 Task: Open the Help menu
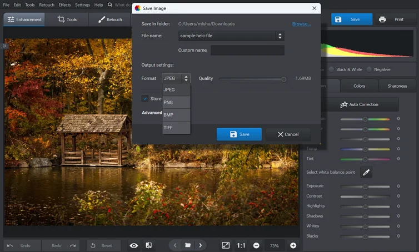click(x=98, y=5)
